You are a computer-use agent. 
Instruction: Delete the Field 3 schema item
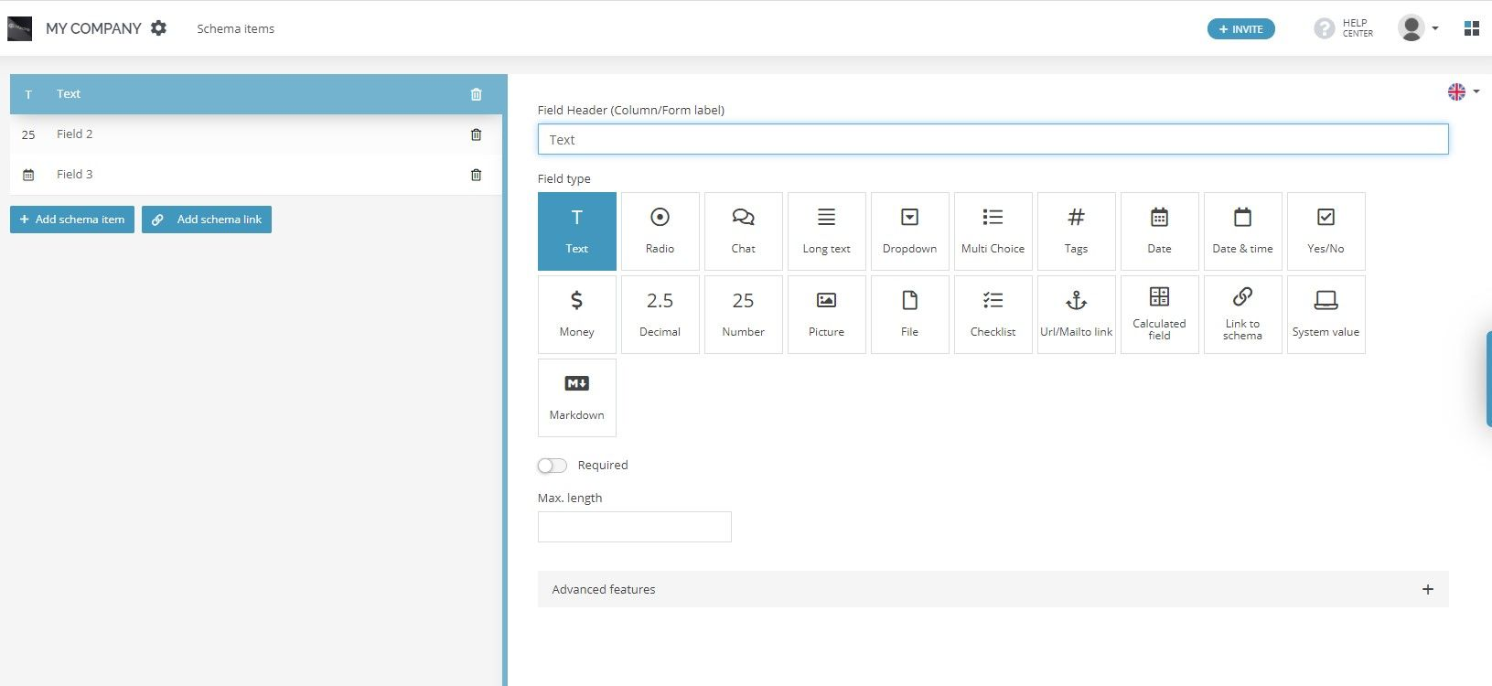click(x=476, y=175)
